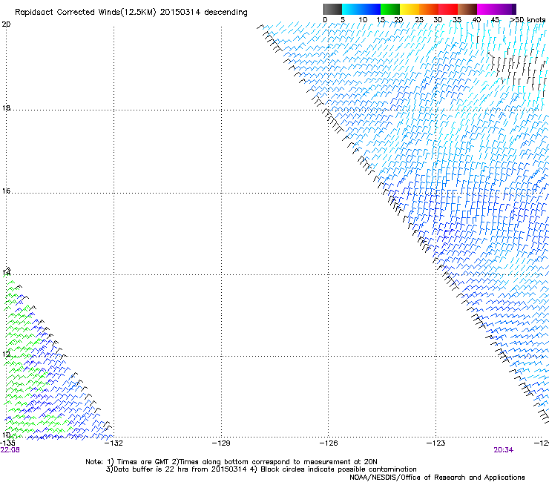The height and width of the screenshot is (482, 549).
Task: Click the 14 latitude axis label
Action: [x=6, y=272]
